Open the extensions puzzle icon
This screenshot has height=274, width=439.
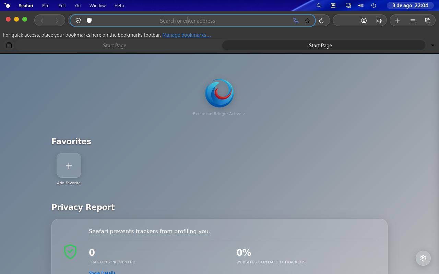(379, 21)
